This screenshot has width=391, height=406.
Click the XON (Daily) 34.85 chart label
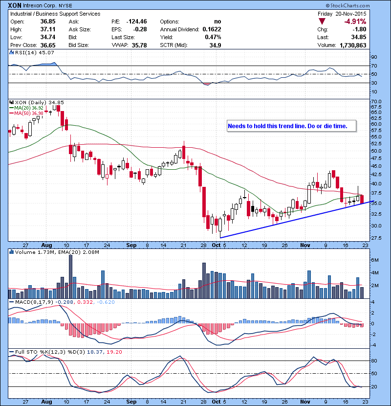click(39, 103)
